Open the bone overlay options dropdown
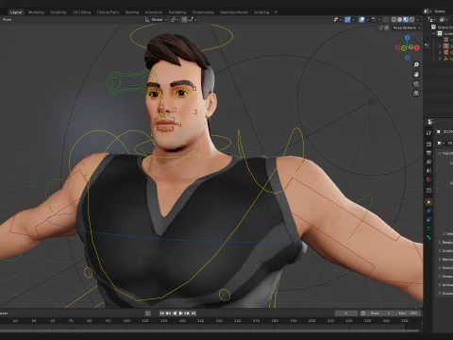Screen dimensions: 453x340 coord(376,20)
